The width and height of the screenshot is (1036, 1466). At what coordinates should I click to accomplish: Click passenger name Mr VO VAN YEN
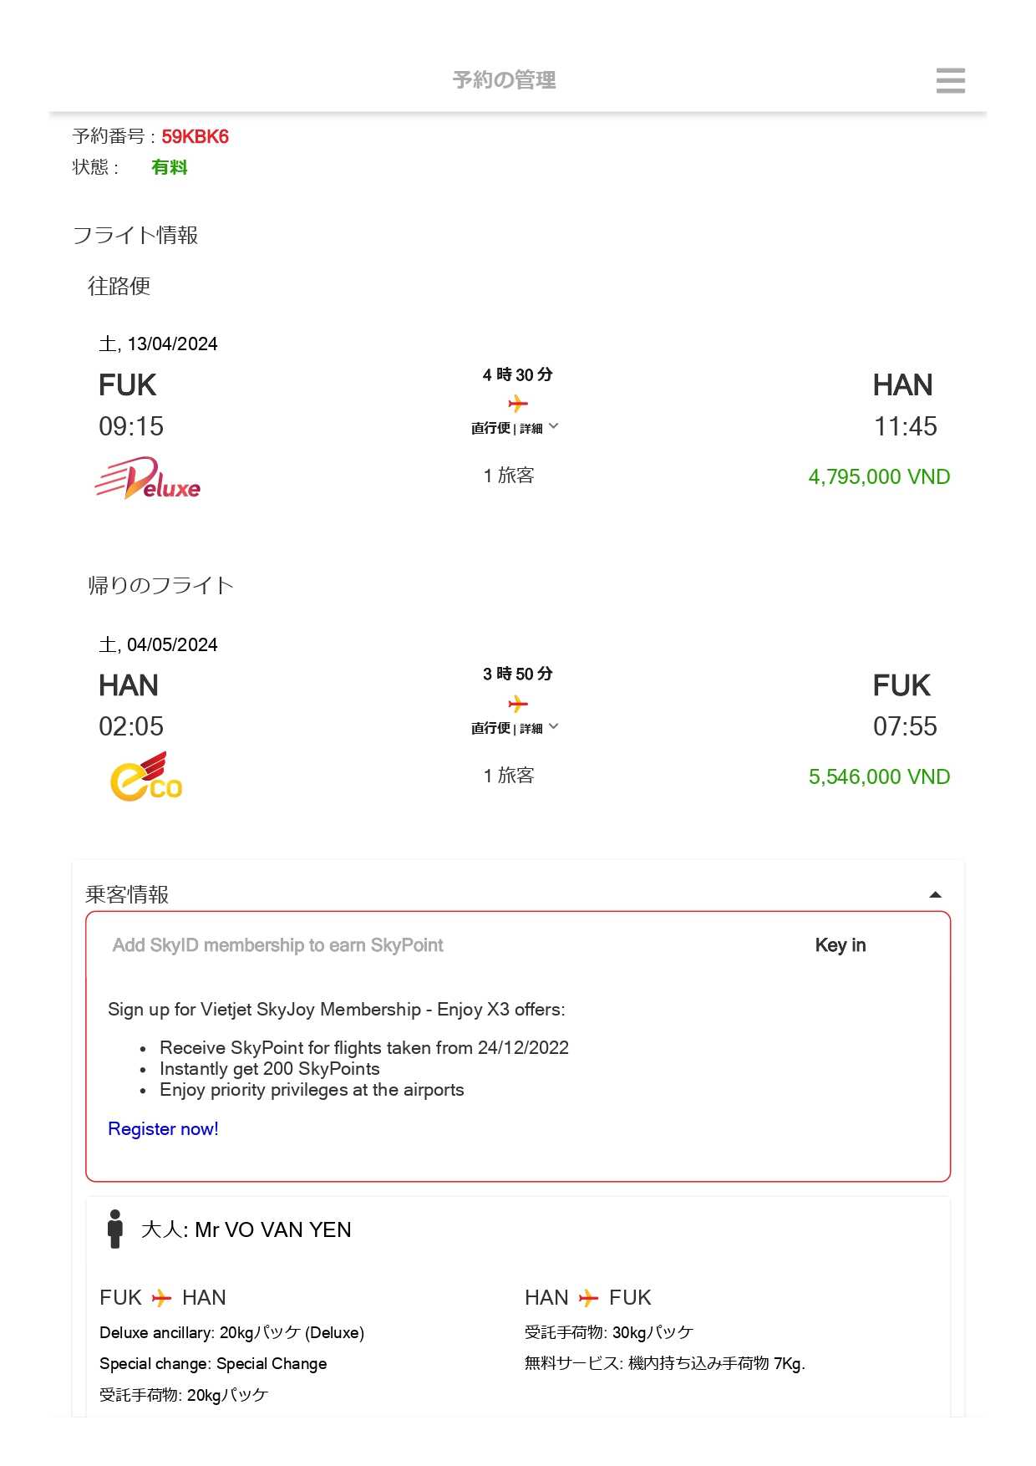272,1229
